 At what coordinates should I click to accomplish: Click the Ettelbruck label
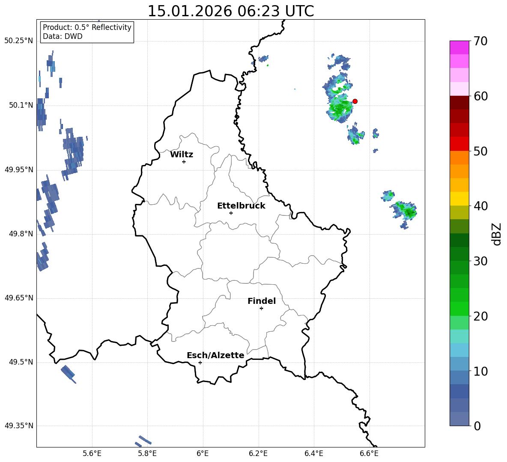(241, 206)
